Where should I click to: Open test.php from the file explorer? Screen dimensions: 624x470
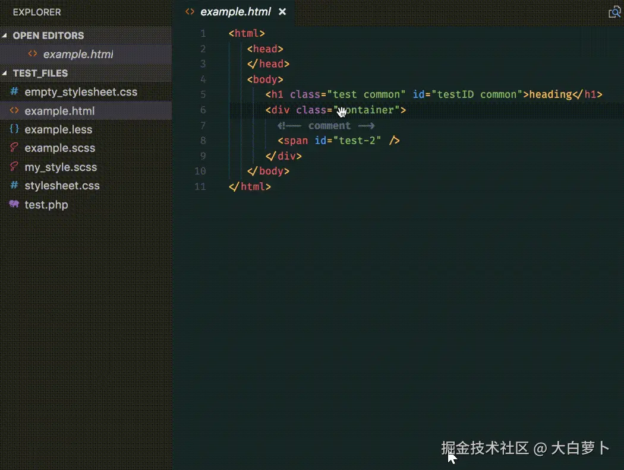(x=46, y=205)
